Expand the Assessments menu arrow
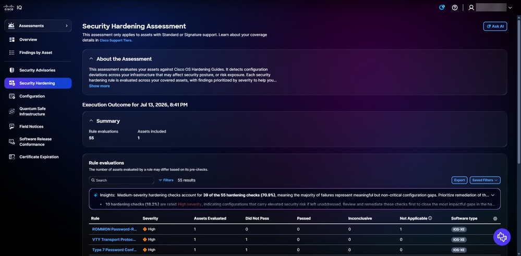Image resolution: width=521 pixels, height=256 pixels. tap(66, 26)
